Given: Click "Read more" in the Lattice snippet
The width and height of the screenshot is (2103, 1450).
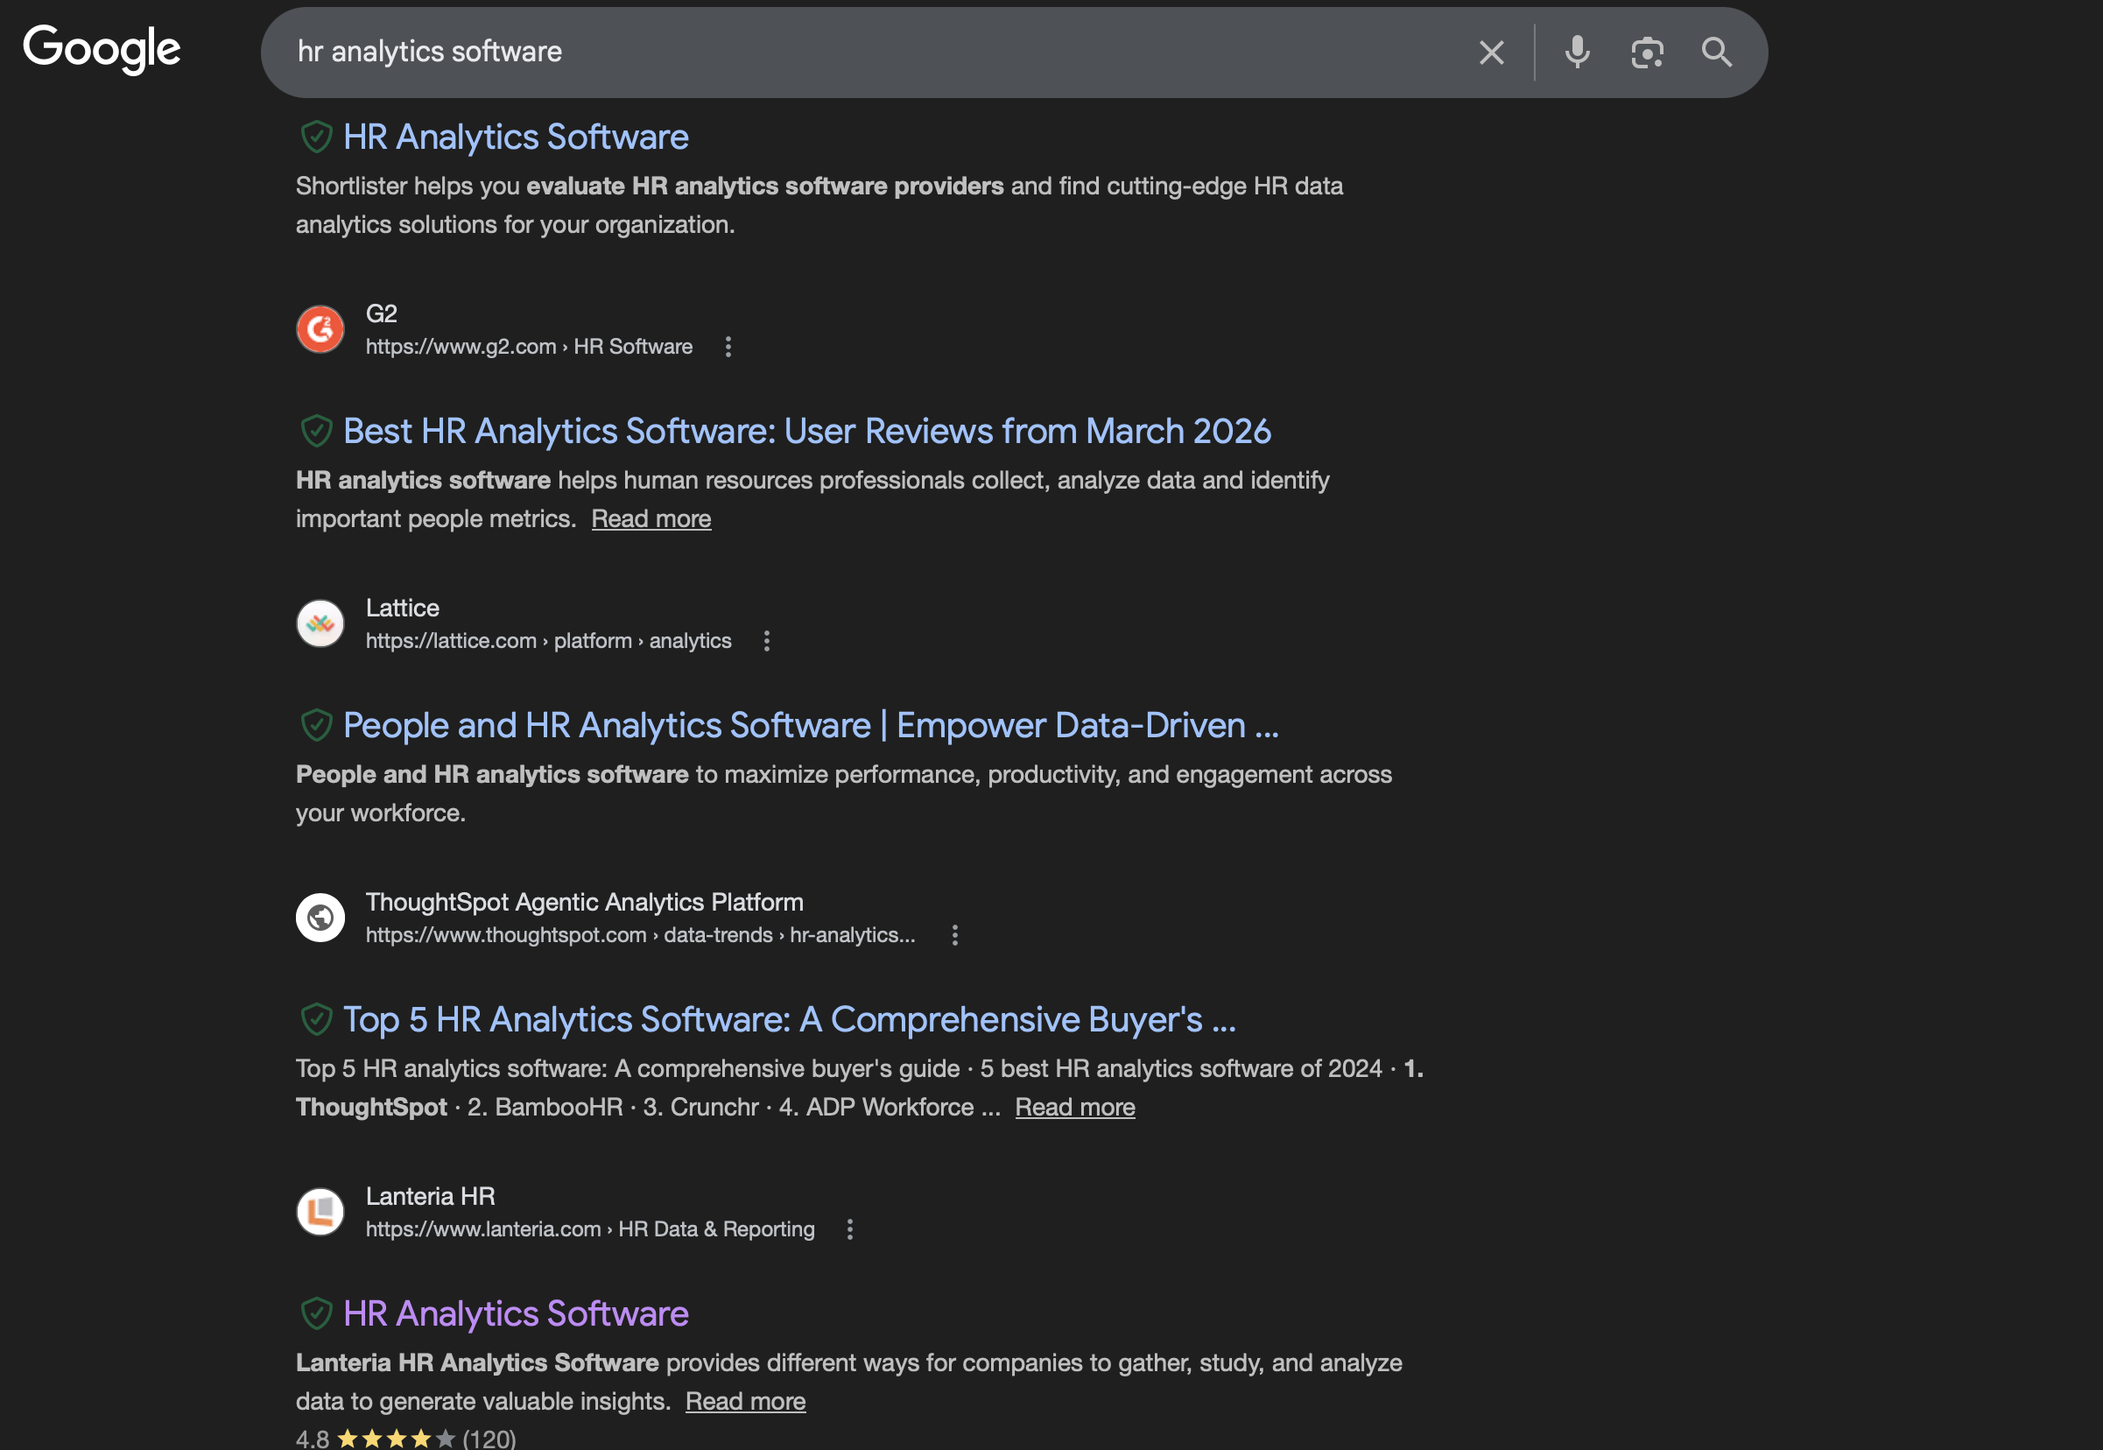Looking at the screenshot, I should coord(651,517).
